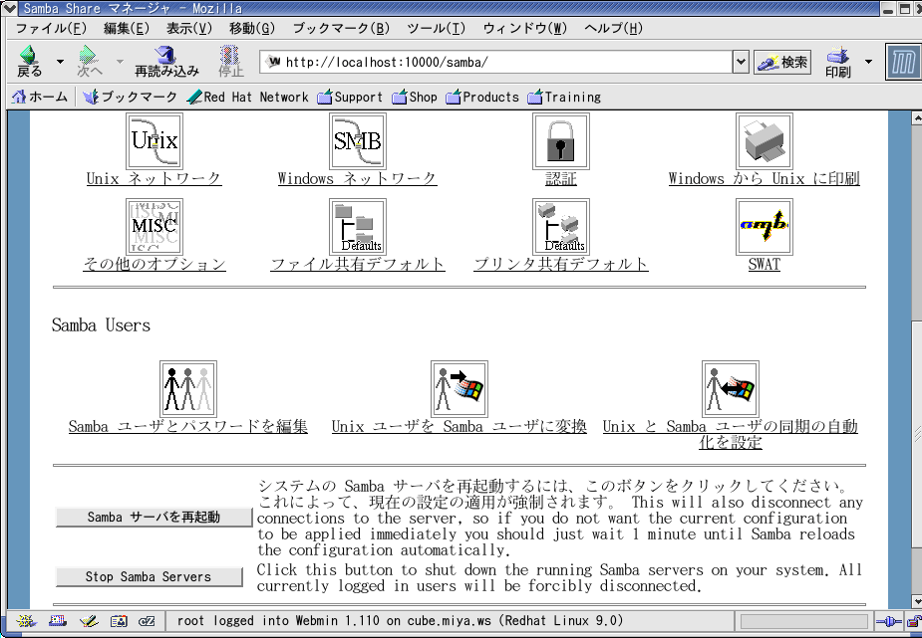Open the forward button history dropdown
Viewport: 922px width, 638px height.
coord(120,61)
